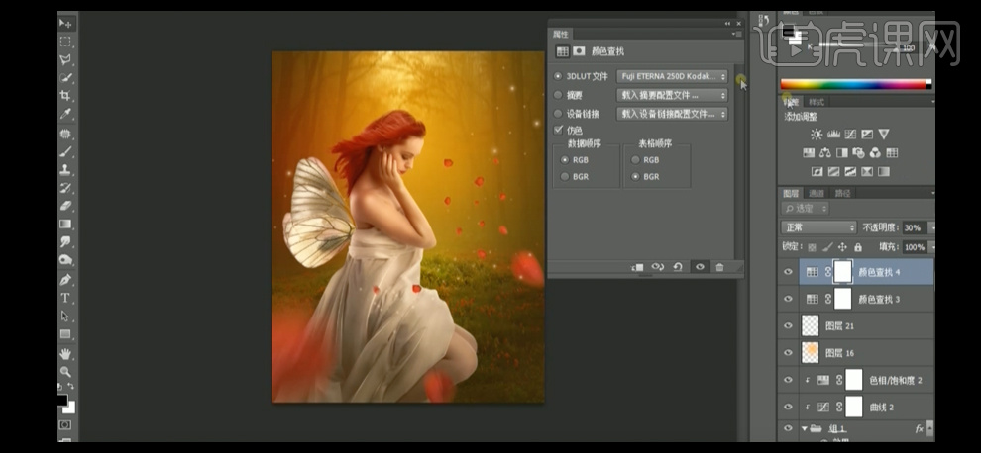This screenshot has height=453, width=981.
Task: Hide the 图层 21 layer
Action: click(x=788, y=326)
